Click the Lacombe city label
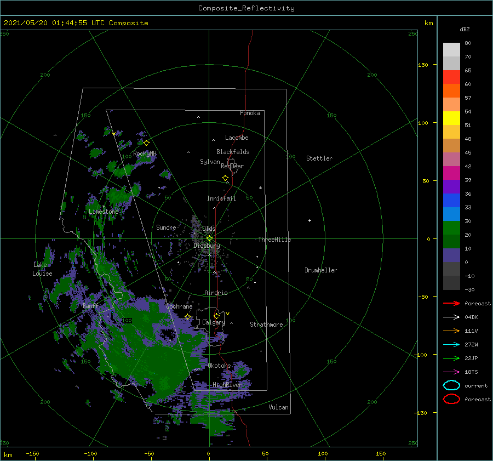Screen dimensions: 493x461 237,138
